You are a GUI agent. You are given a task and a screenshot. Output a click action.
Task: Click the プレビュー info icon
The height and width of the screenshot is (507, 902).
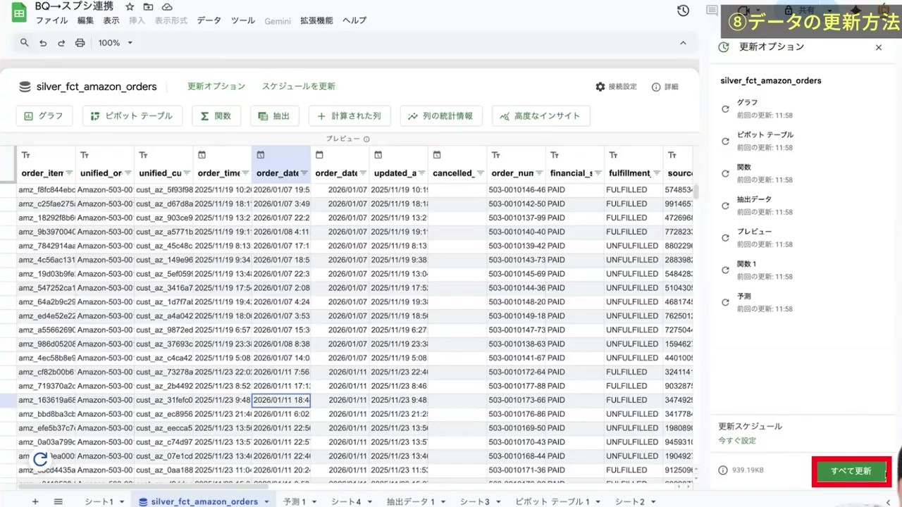tap(366, 139)
